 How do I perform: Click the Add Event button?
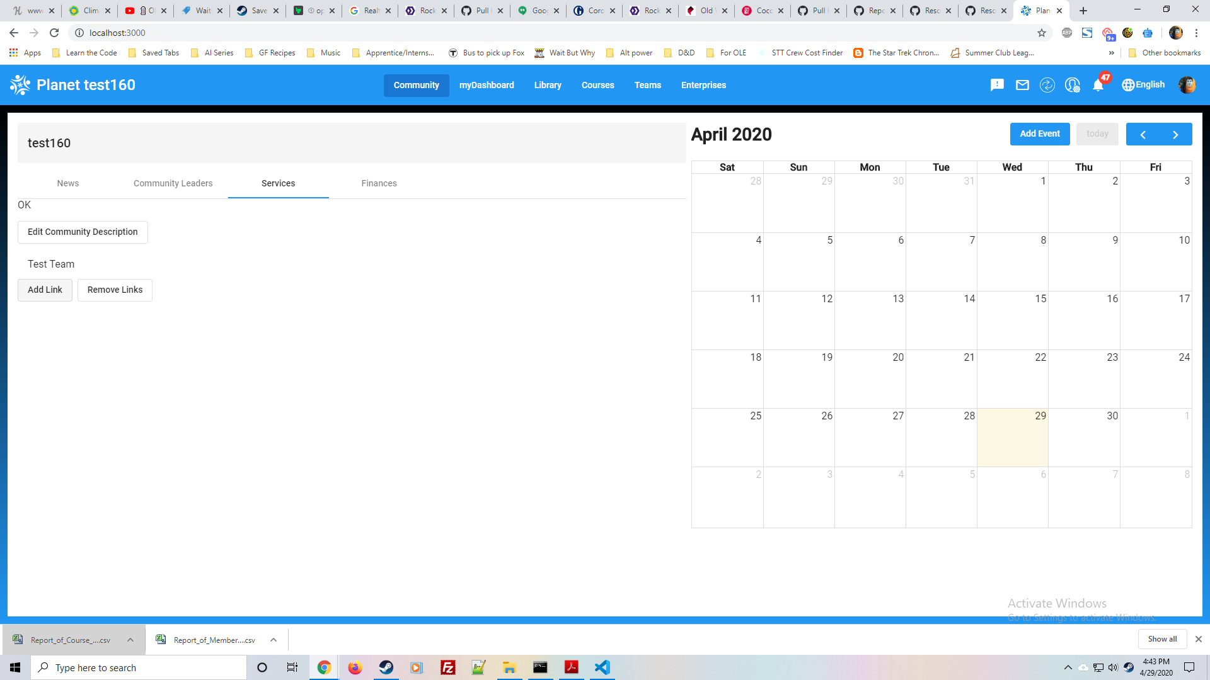pos(1040,134)
